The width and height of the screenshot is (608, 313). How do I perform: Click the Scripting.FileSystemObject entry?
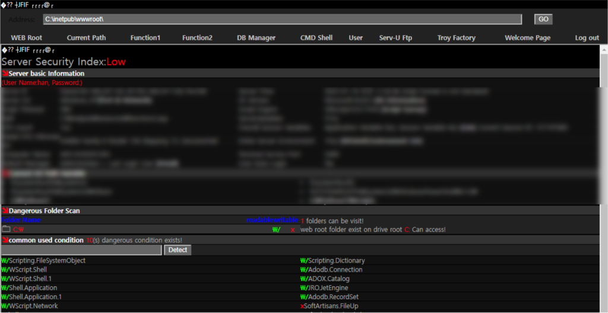pos(47,261)
